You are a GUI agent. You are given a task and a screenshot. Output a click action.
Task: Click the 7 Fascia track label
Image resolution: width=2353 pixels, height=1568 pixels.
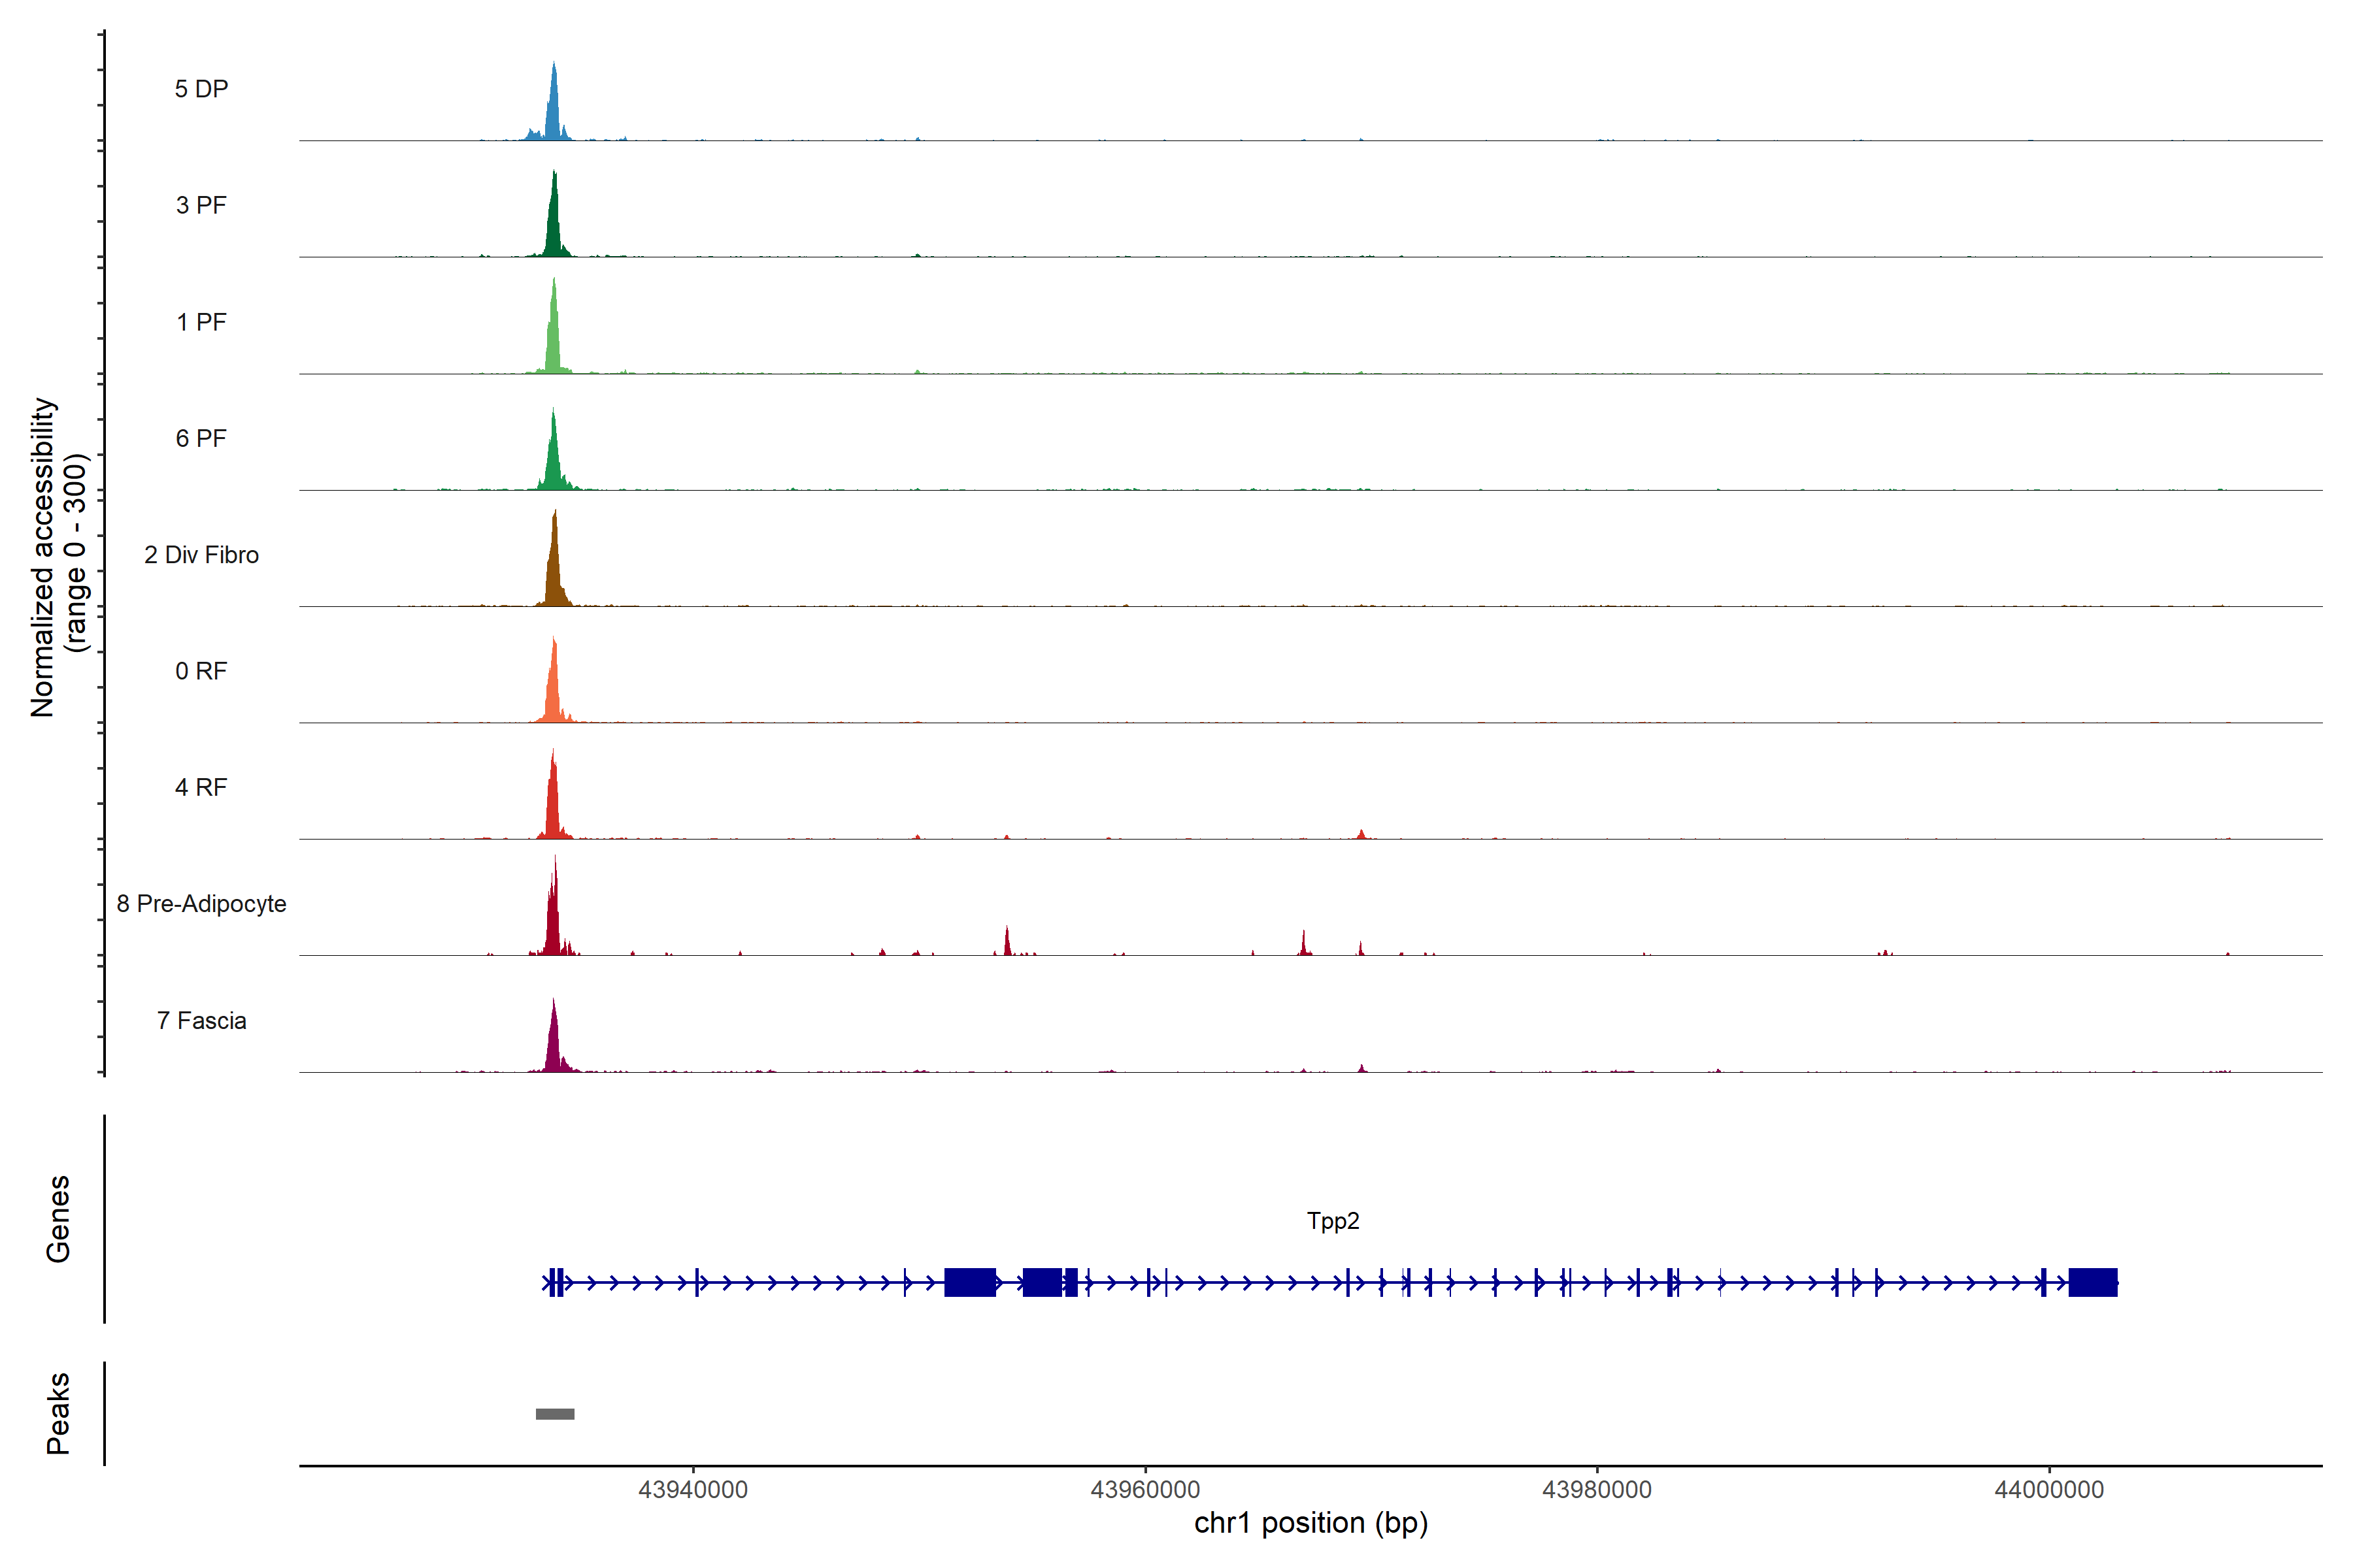tap(201, 1020)
